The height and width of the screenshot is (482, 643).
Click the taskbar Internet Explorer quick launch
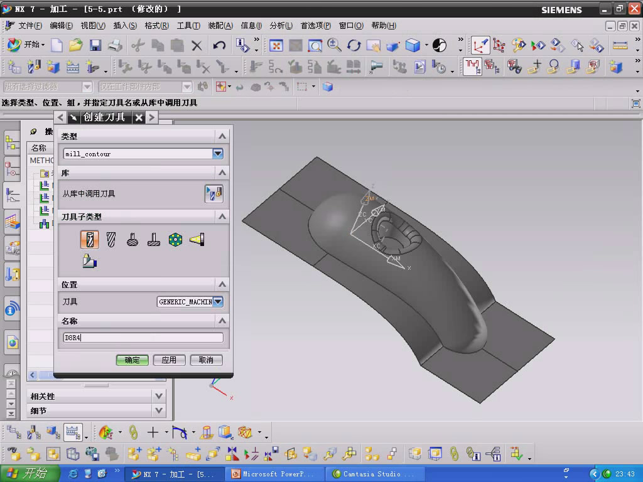tap(73, 474)
